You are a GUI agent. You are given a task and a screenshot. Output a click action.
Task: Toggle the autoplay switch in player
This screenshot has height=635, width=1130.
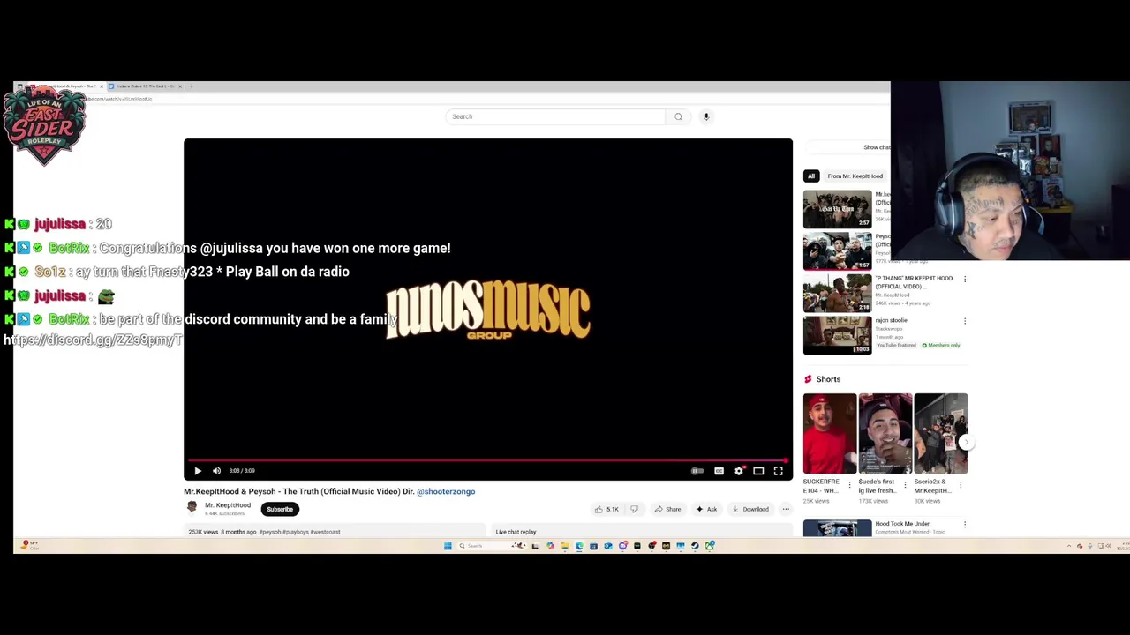pyautogui.click(x=697, y=471)
